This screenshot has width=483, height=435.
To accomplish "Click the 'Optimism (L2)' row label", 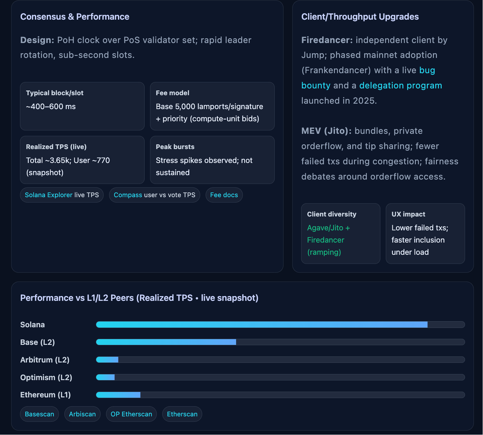I will (46, 377).
